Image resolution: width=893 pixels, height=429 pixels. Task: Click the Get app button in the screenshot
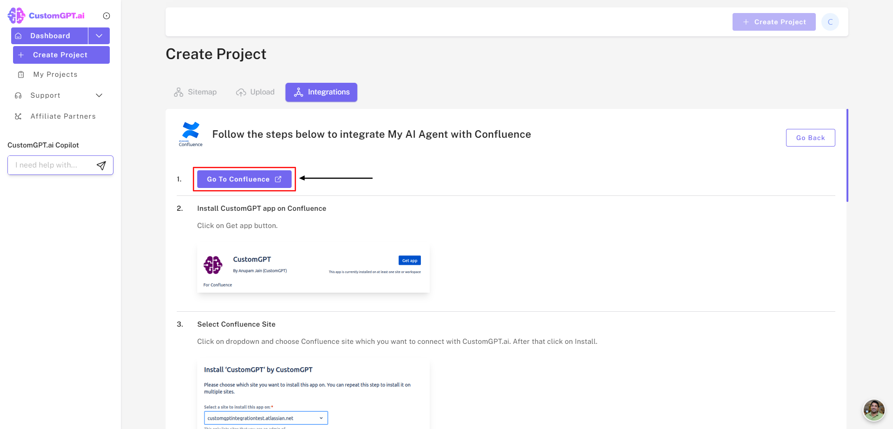[x=410, y=261]
